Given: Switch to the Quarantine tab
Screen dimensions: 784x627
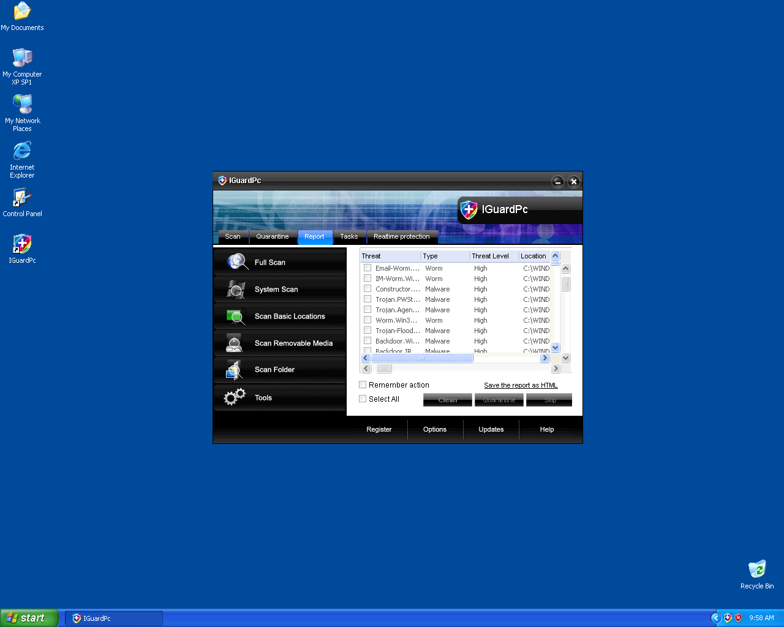Looking at the screenshot, I should click(x=273, y=236).
